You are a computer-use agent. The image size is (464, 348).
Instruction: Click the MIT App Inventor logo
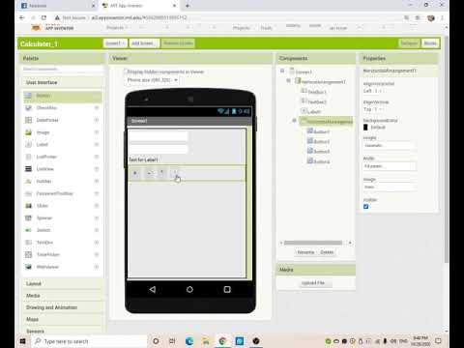[52, 28]
